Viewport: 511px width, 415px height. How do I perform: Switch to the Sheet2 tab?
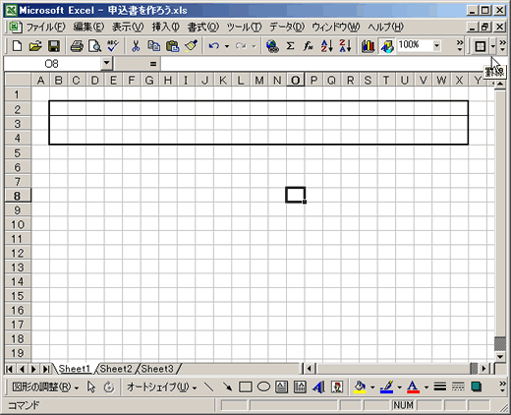point(116,369)
